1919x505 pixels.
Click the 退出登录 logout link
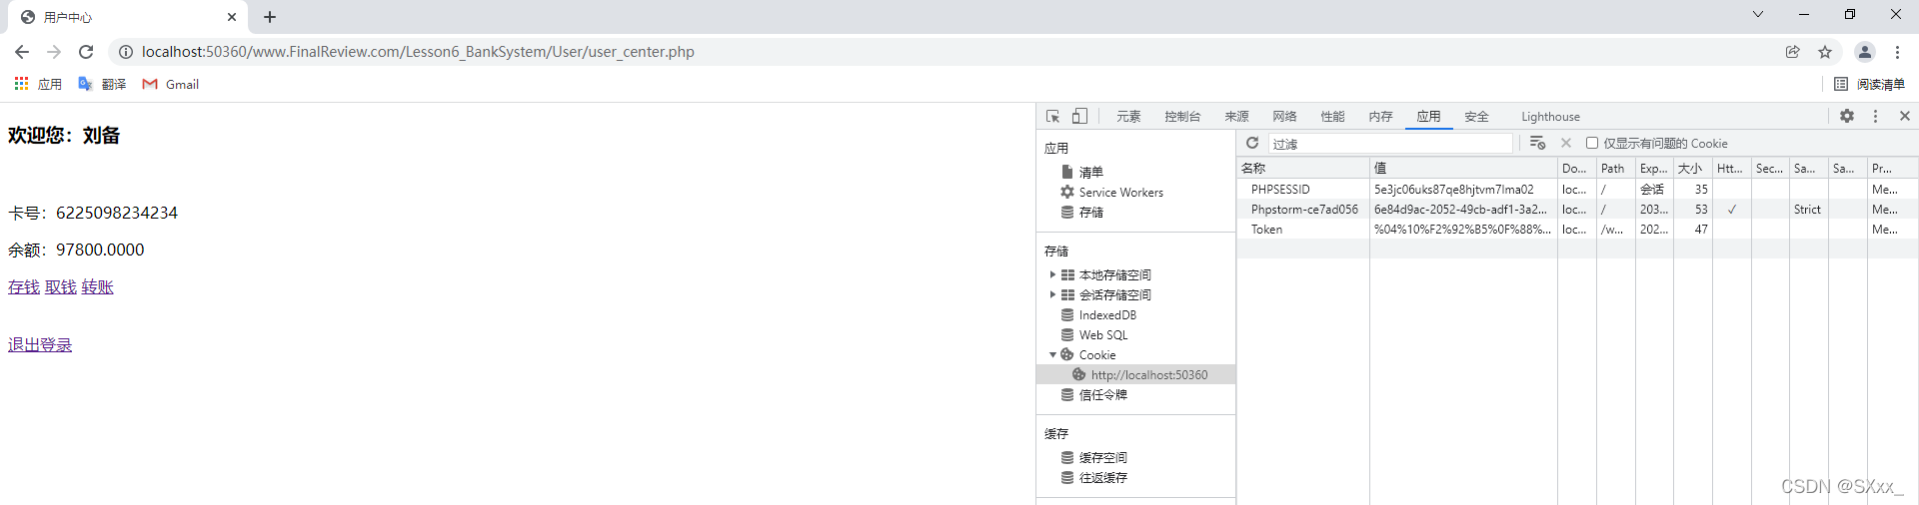(x=40, y=344)
